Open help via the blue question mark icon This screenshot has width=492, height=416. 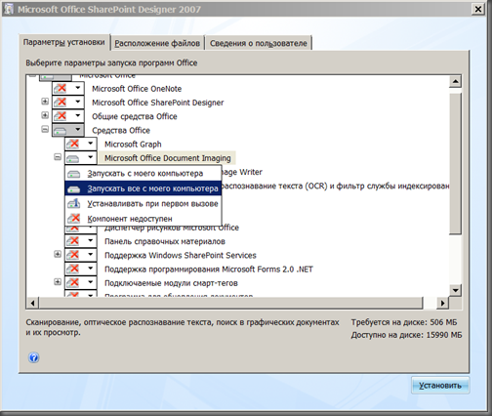[x=34, y=357]
